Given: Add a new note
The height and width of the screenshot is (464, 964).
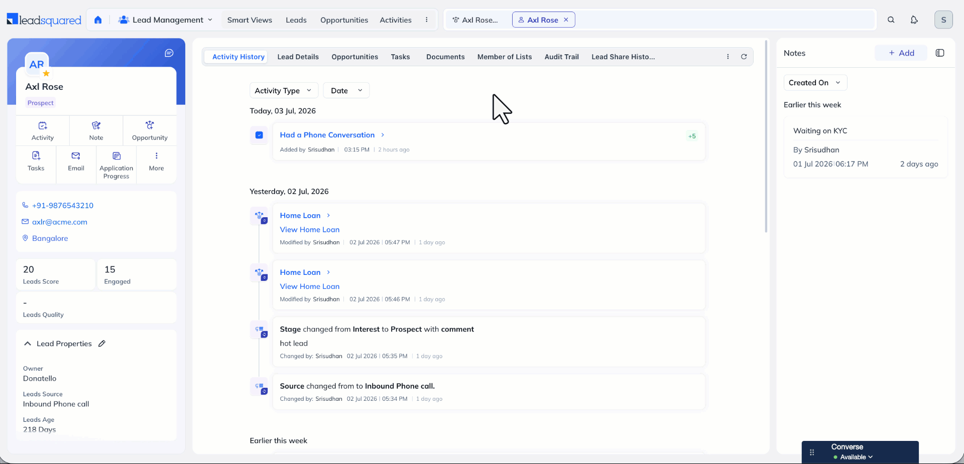Looking at the screenshot, I should [901, 53].
